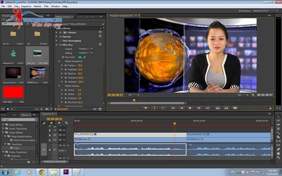This screenshot has width=282, height=176.
Task: Select the Zoom tool in tools panel
Action: [278, 158]
